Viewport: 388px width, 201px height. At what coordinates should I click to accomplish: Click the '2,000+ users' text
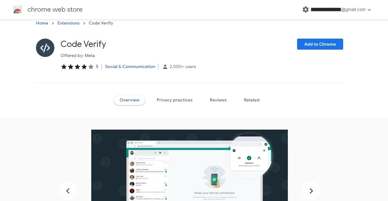(183, 66)
